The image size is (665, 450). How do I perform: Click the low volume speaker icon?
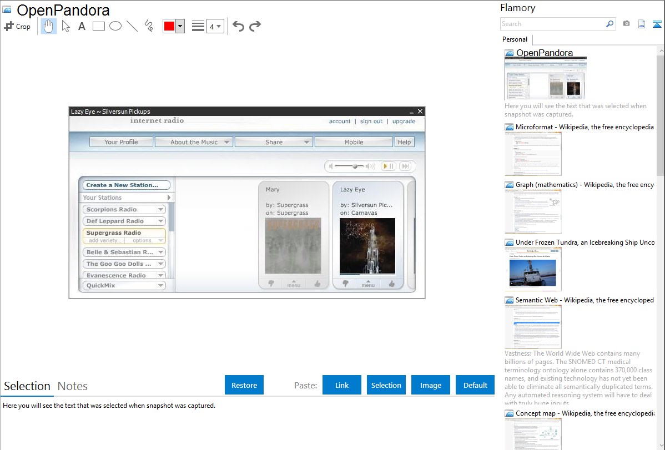[x=331, y=166]
